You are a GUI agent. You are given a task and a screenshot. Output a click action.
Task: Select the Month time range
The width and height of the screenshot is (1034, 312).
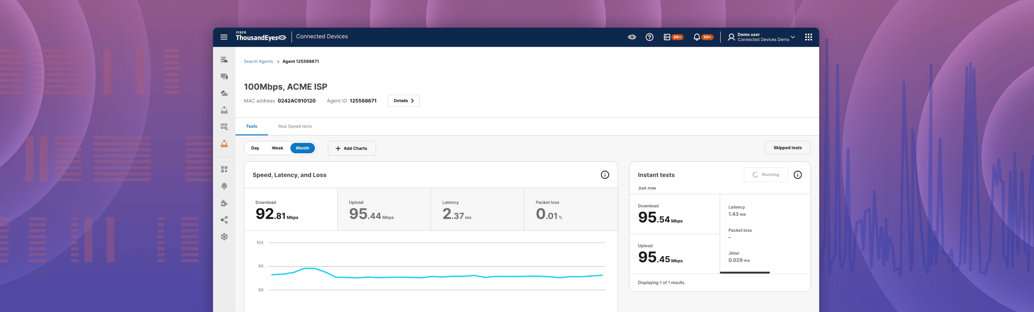303,148
